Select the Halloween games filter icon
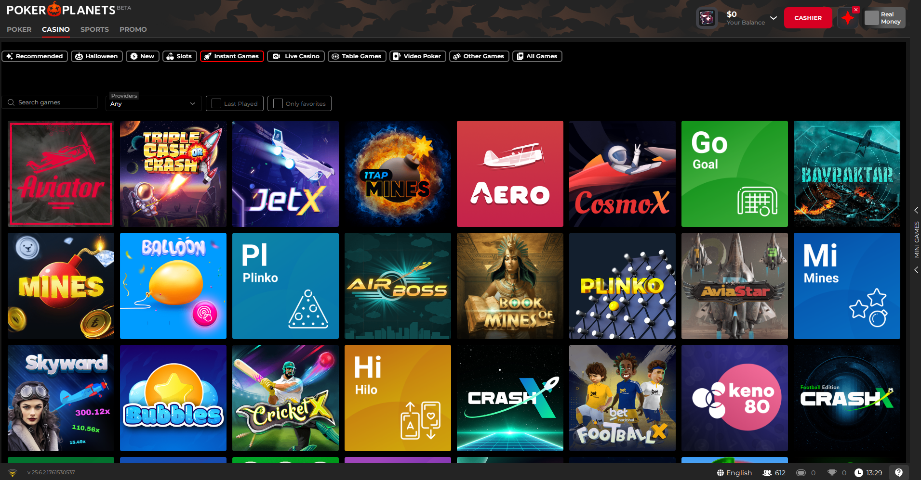This screenshot has height=480, width=921. tap(78, 56)
